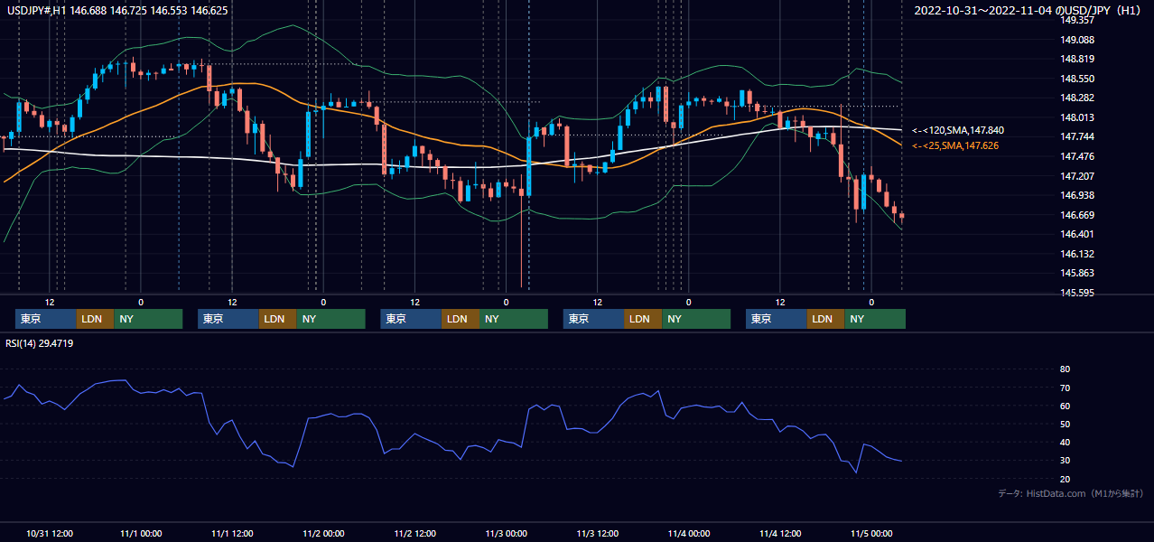This screenshot has width=1154, height=542.
Task: Click price axis label 146.669
Action: tap(1076, 215)
